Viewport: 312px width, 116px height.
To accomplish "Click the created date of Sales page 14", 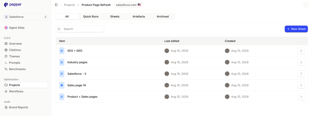I will point(240,85).
